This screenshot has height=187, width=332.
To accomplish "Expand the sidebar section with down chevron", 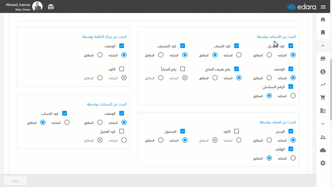I will point(323,124).
